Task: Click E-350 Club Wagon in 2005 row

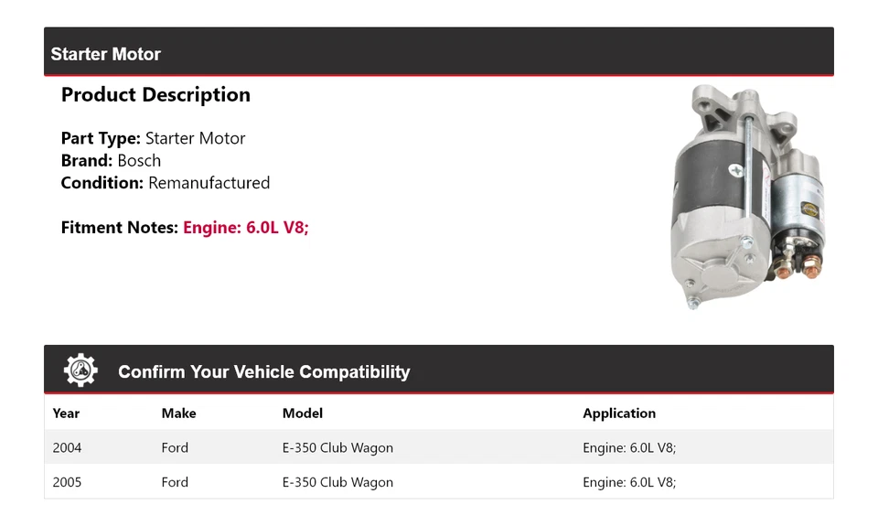Action: pos(337,482)
